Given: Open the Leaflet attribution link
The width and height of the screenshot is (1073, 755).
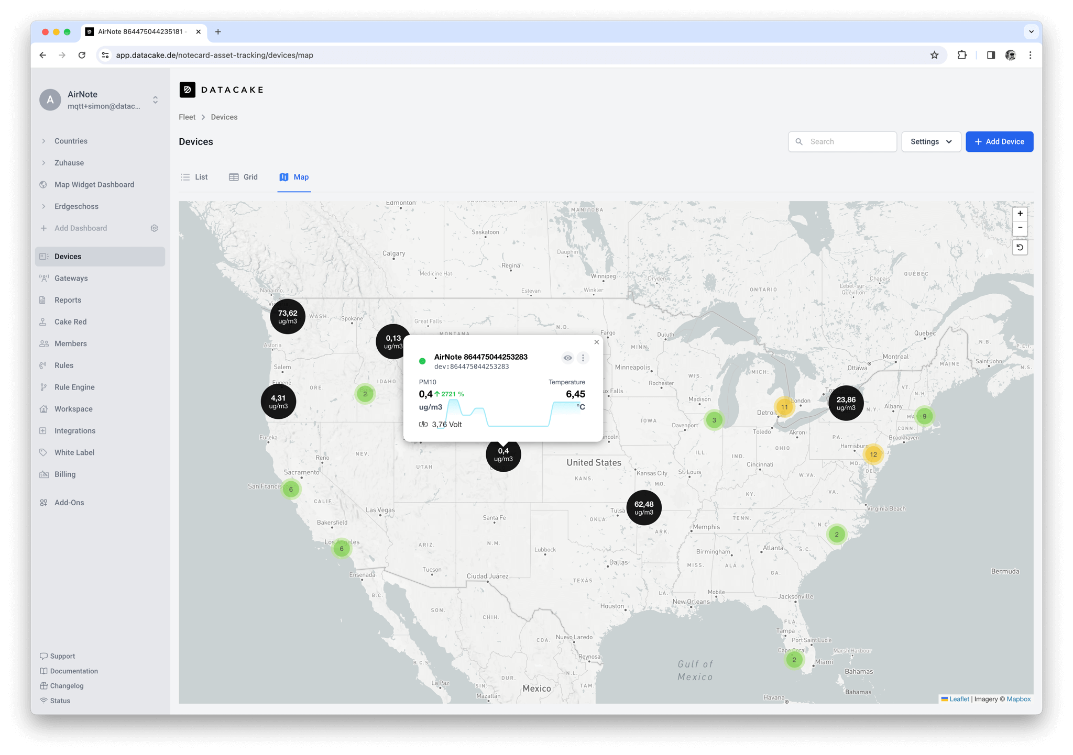Looking at the screenshot, I should pyautogui.click(x=958, y=699).
